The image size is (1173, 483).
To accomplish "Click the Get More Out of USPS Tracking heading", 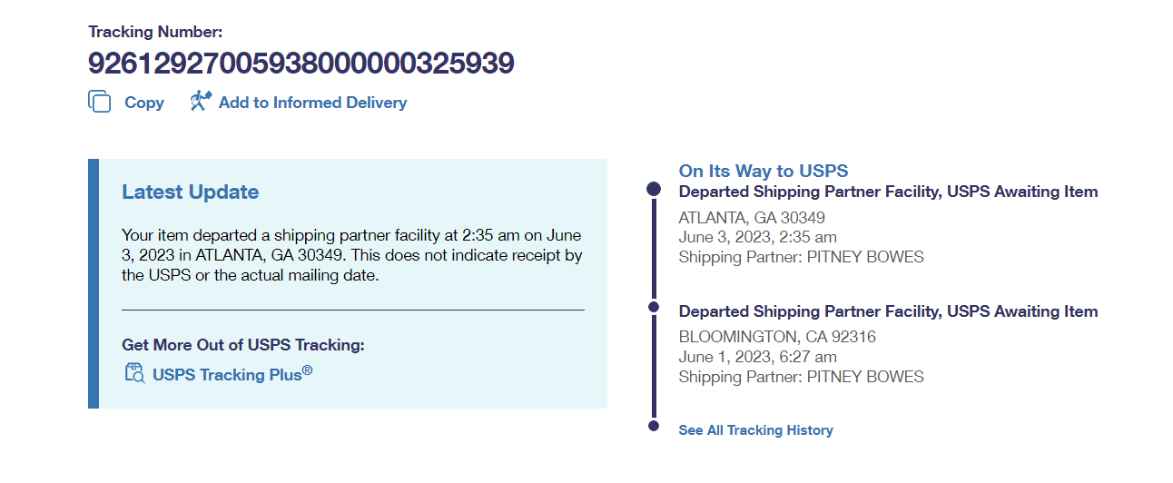I will click(242, 345).
